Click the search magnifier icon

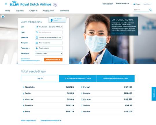(151, 10)
